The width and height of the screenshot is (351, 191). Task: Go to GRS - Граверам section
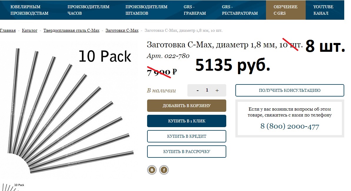(195, 10)
